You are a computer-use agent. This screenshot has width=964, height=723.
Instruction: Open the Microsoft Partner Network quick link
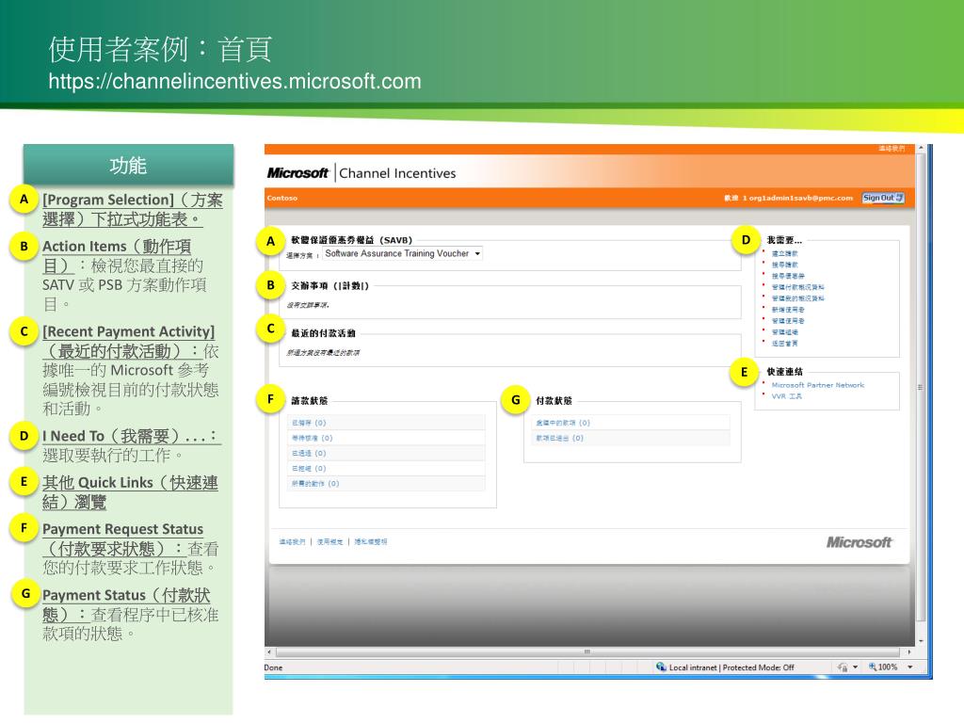[818, 385]
